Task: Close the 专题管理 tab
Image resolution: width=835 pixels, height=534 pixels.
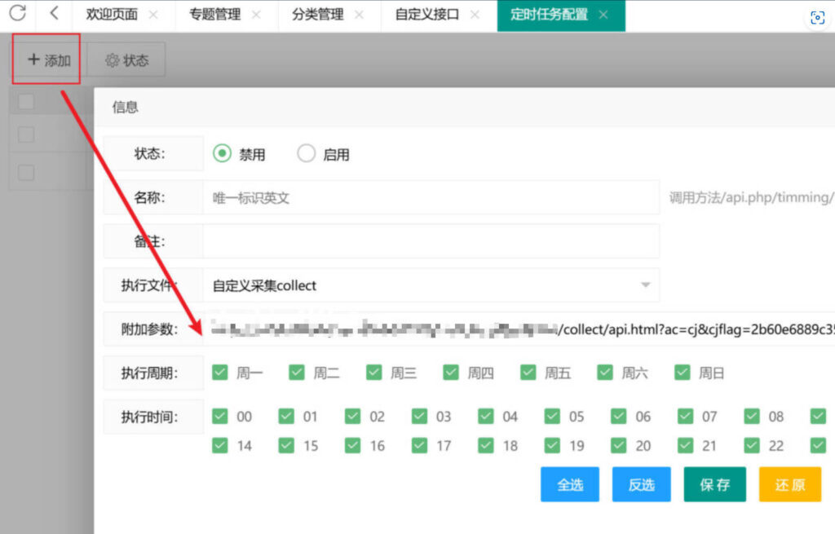Action: click(x=256, y=15)
